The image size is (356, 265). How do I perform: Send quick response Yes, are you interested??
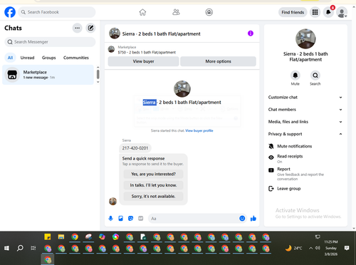tap(153, 174)
